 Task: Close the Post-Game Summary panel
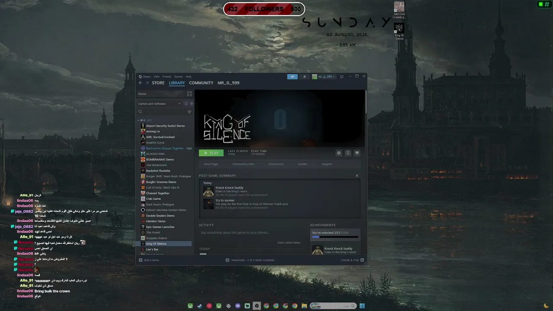[x=357, y=176]
